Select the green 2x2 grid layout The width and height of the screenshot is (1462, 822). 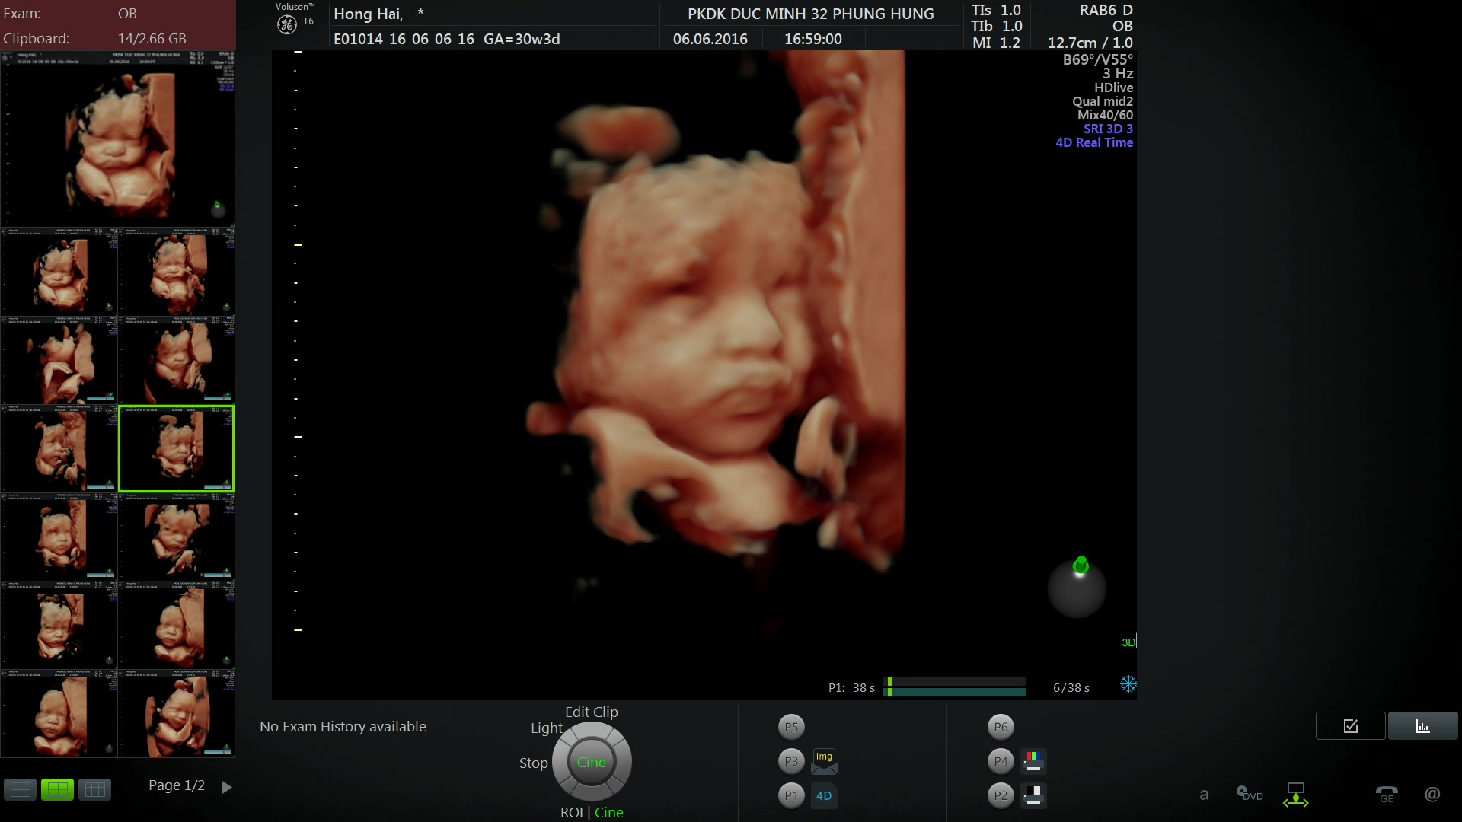[x=57, y=789]
